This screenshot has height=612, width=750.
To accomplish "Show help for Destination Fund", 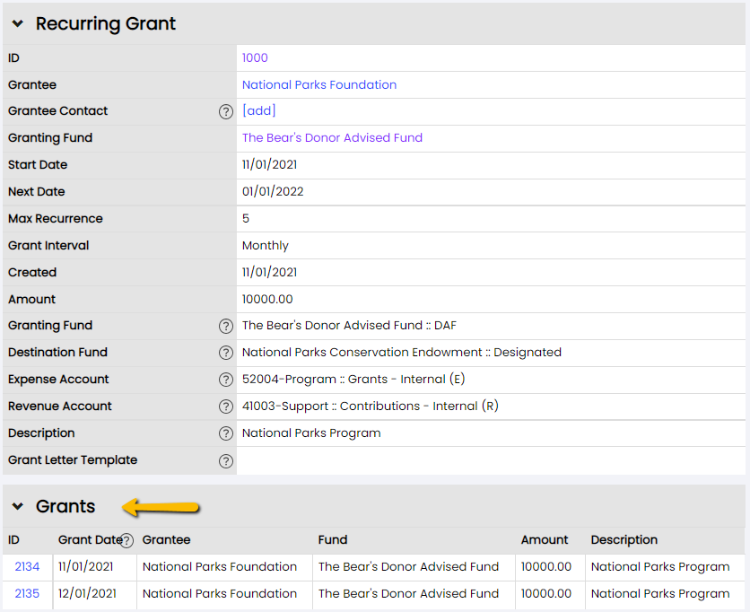I will 226,353.
